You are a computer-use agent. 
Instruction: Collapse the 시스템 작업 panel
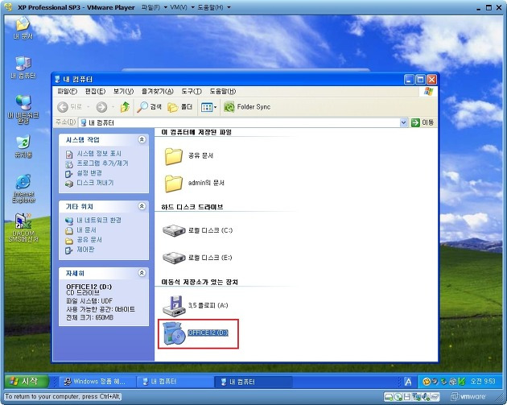coord(142,139)
